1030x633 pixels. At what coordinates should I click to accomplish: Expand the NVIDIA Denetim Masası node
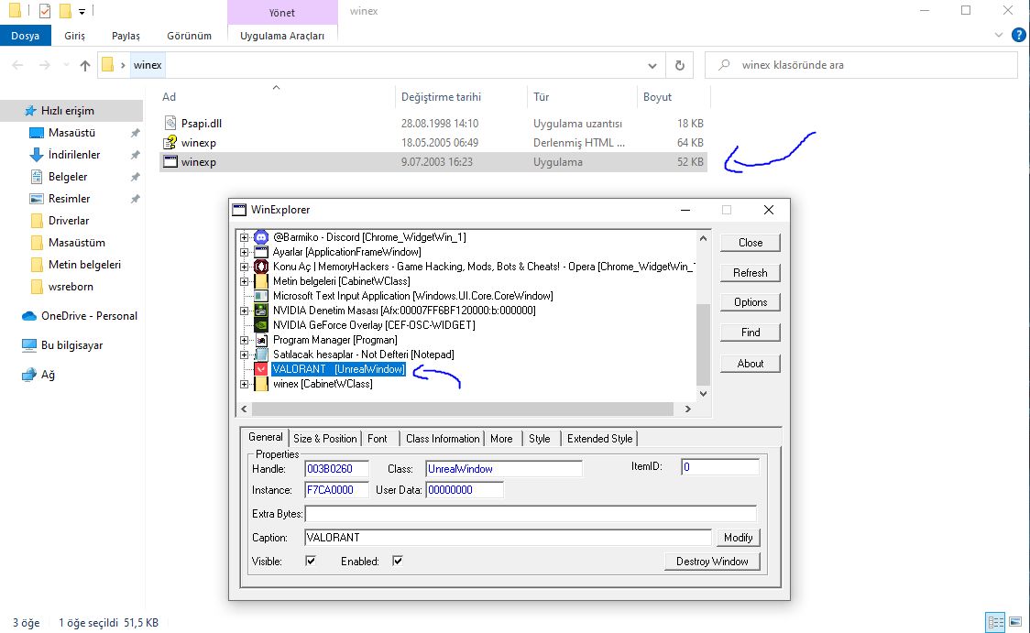244,311
